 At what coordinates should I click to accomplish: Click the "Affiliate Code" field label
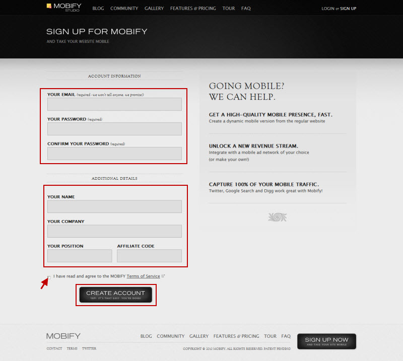(x=136, y=246)
